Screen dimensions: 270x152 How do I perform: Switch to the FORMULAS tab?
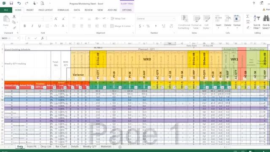click(63, 10)
